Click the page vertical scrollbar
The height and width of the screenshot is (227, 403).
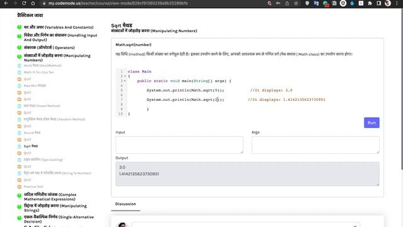(402, 89)
